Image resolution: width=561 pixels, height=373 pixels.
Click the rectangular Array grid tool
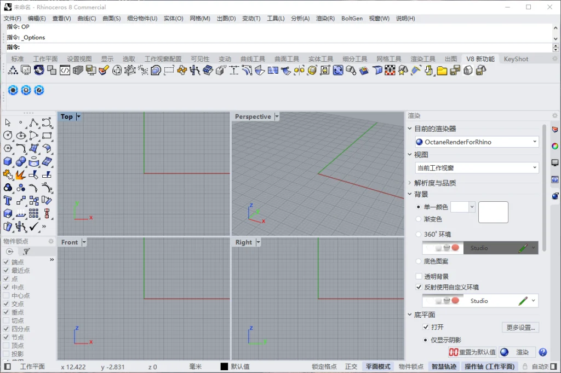(x=33, y=213)
